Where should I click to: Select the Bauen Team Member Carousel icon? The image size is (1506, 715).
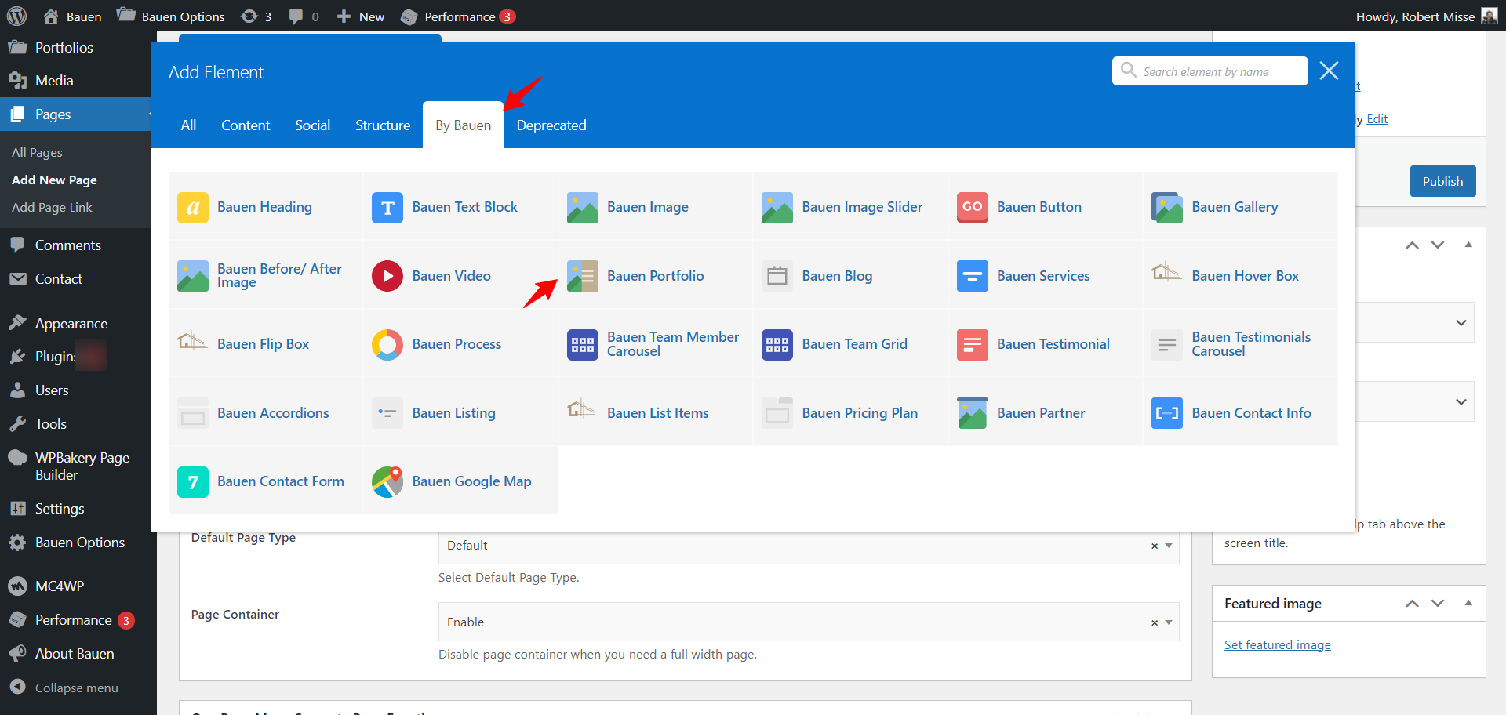pos(583,345)
